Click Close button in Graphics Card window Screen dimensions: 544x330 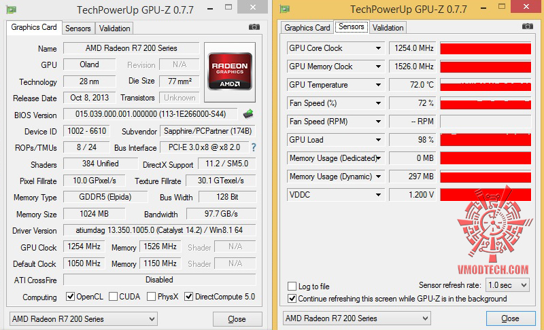[x=237, y=319]
